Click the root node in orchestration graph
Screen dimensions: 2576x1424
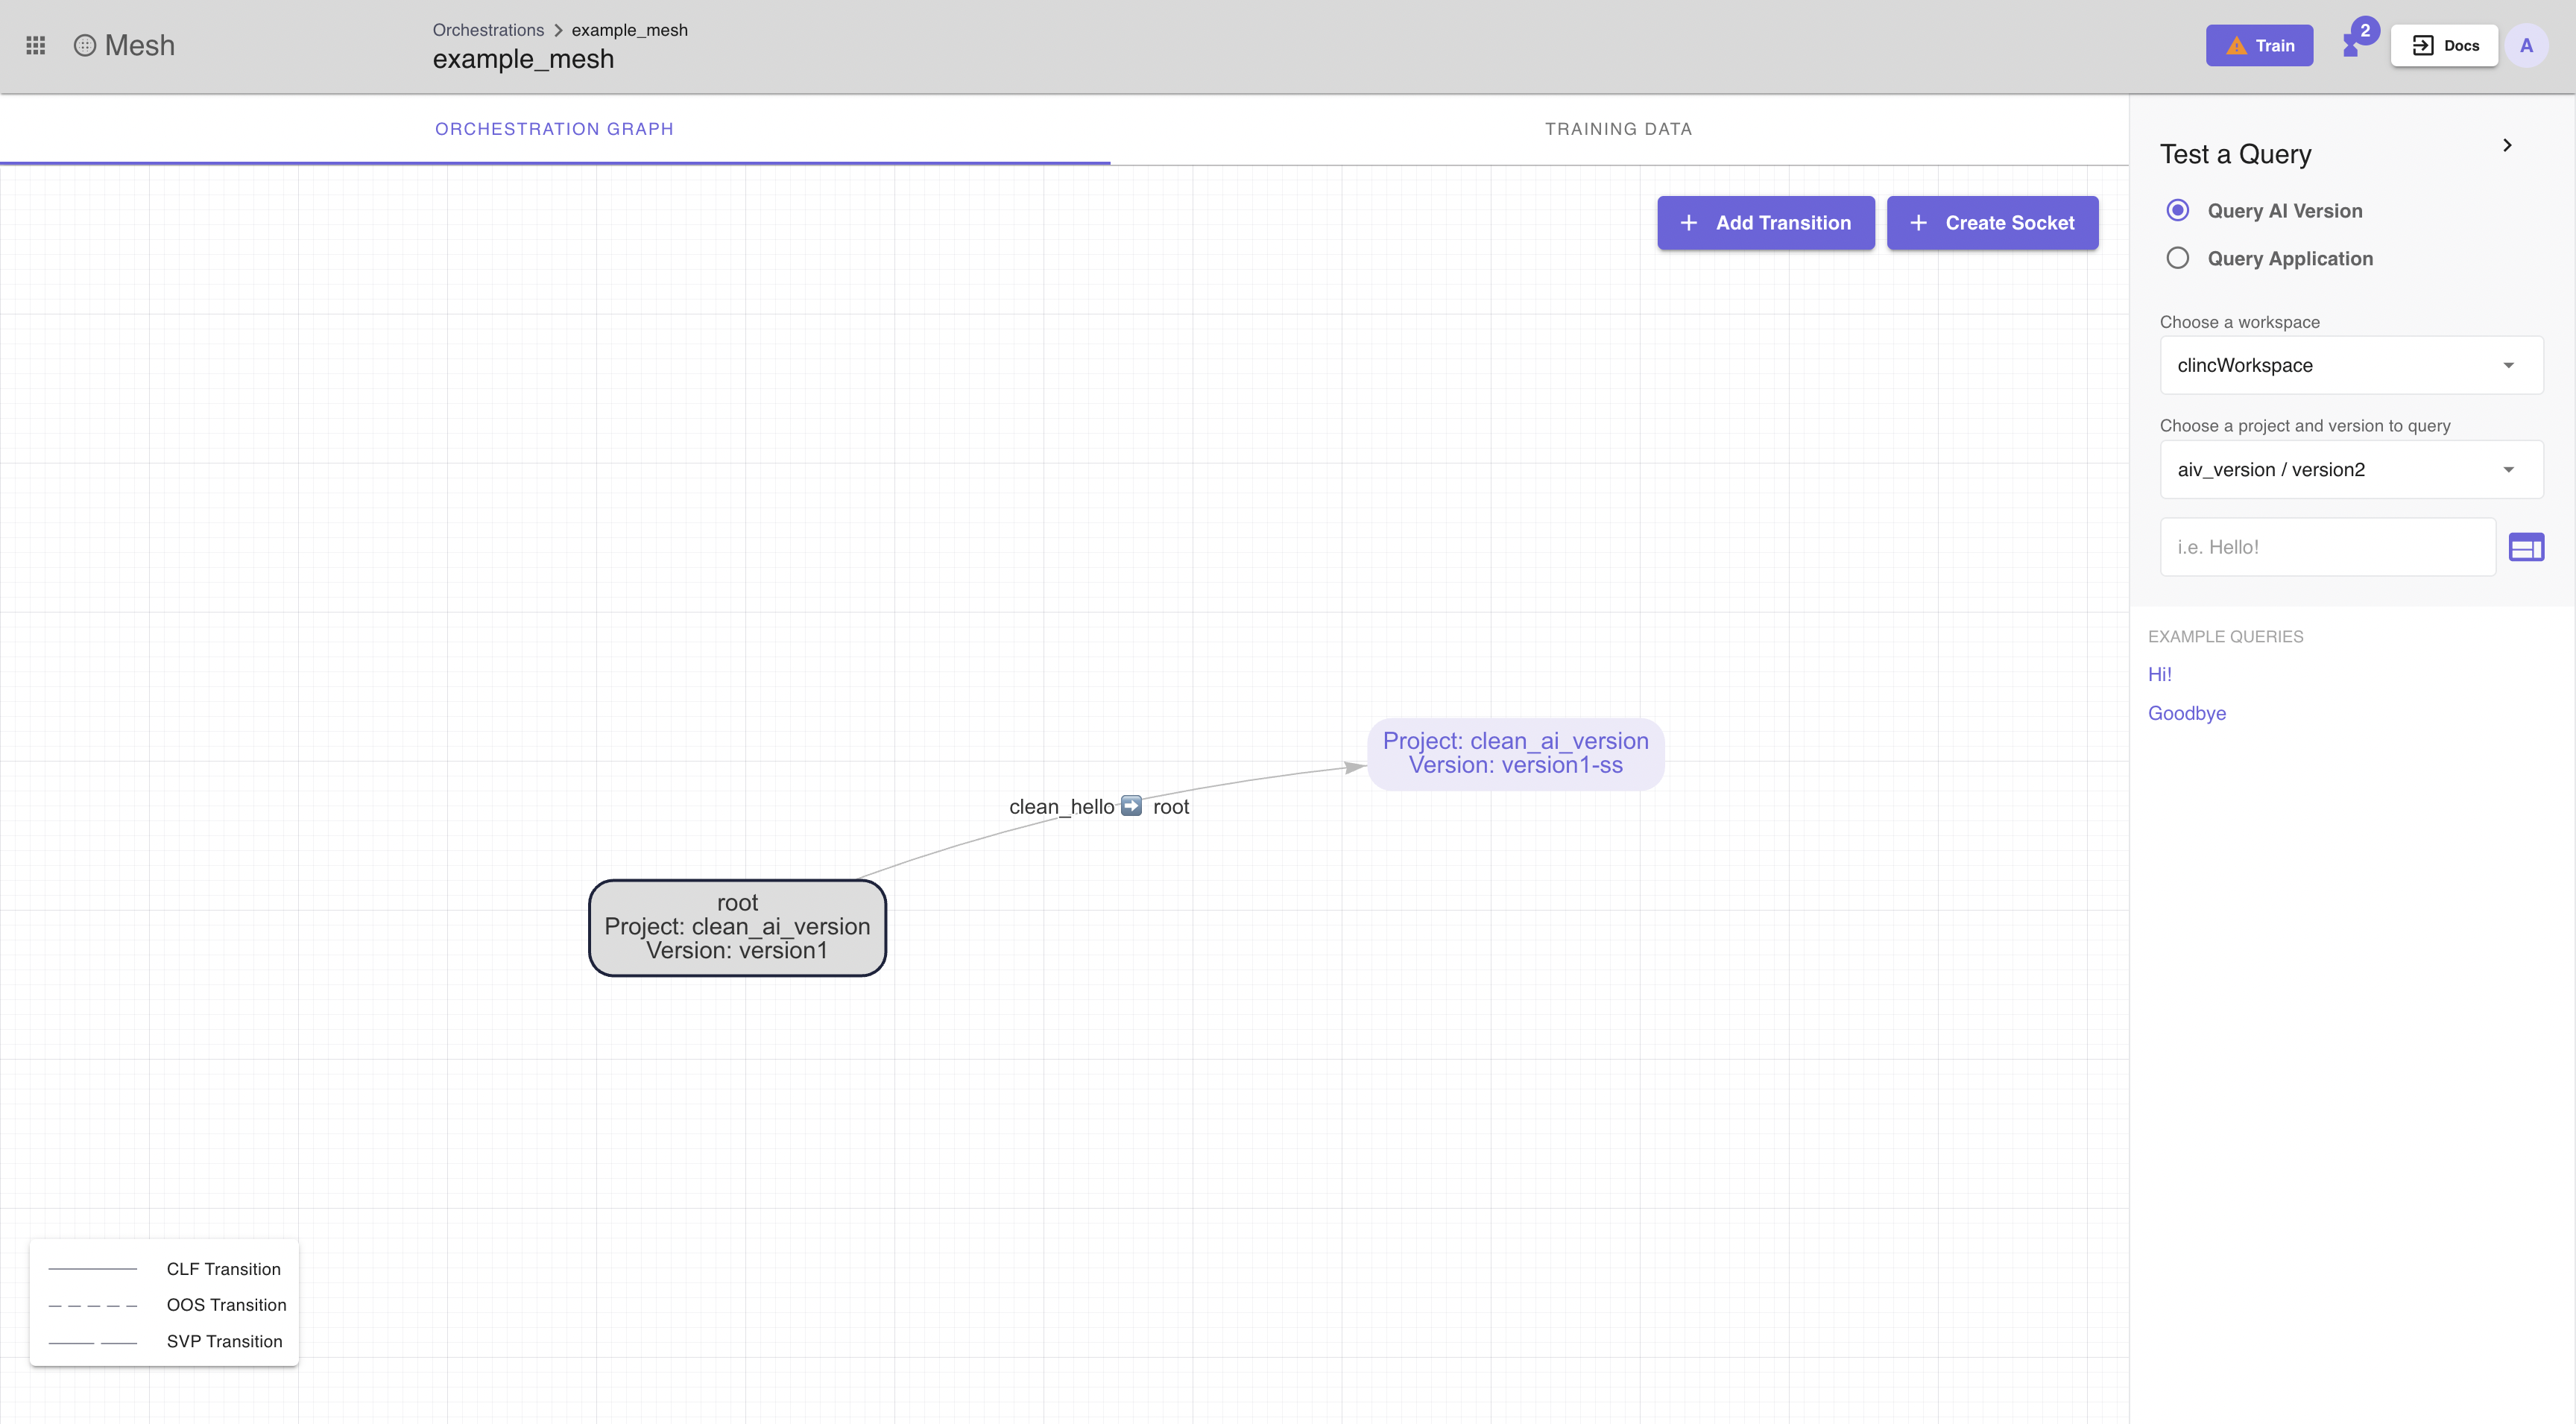point(736,926)
